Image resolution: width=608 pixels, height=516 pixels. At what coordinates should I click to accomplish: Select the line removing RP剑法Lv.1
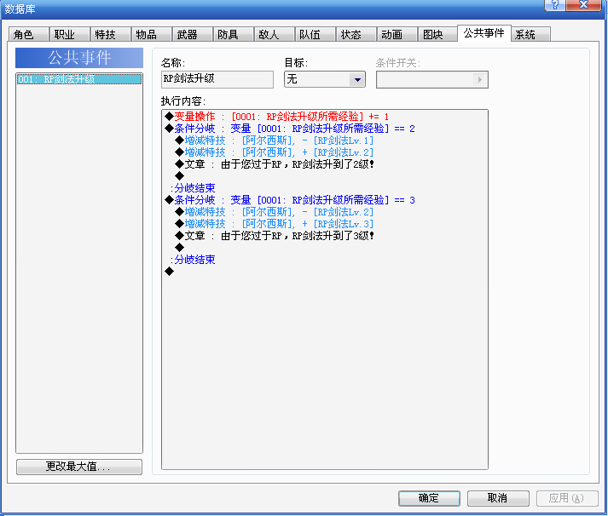pos(274,140)
